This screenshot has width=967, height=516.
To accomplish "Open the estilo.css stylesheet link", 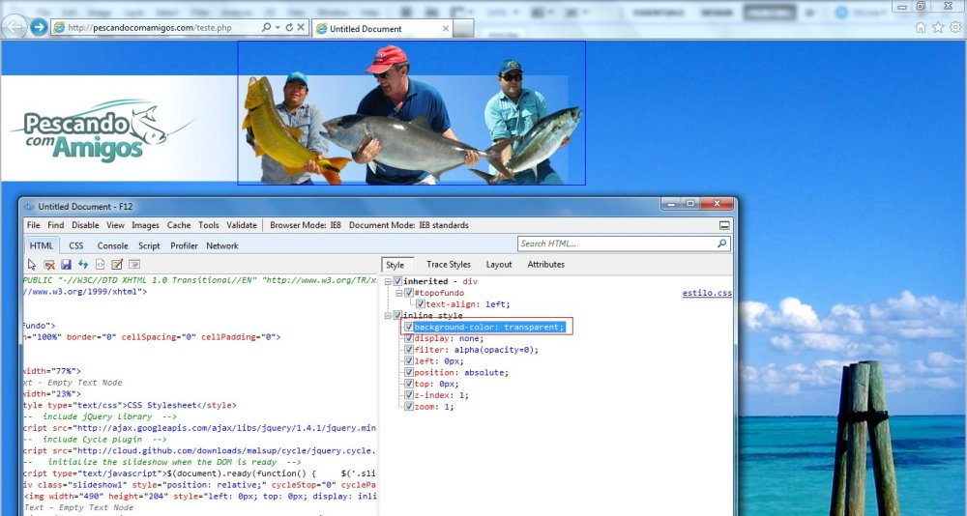I will tap(707, 293).
